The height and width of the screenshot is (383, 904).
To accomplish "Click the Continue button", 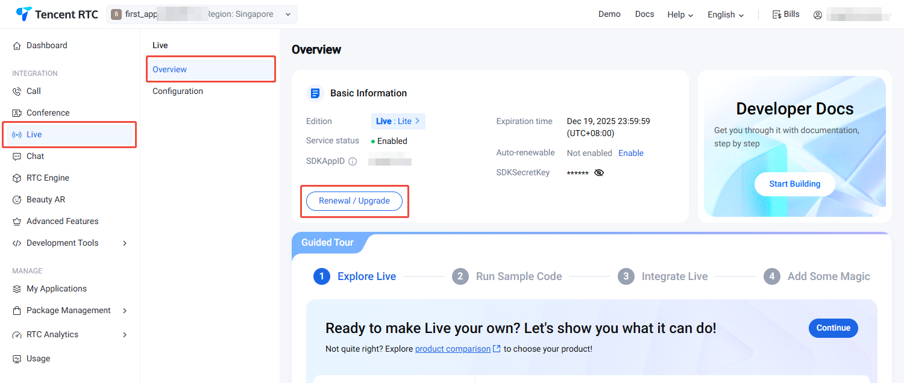I will [x=833, y=328].
